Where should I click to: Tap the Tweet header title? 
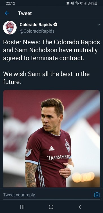[25, 13]
